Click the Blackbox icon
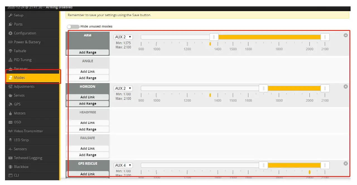Viewport: 357px width, 185px height. coord(11,167)
